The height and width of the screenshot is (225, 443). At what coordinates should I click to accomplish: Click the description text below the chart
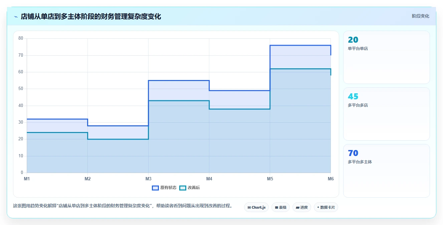click(123, 206)
